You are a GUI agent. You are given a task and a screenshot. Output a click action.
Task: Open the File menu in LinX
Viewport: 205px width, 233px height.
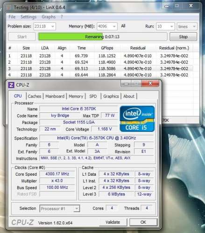12,17
